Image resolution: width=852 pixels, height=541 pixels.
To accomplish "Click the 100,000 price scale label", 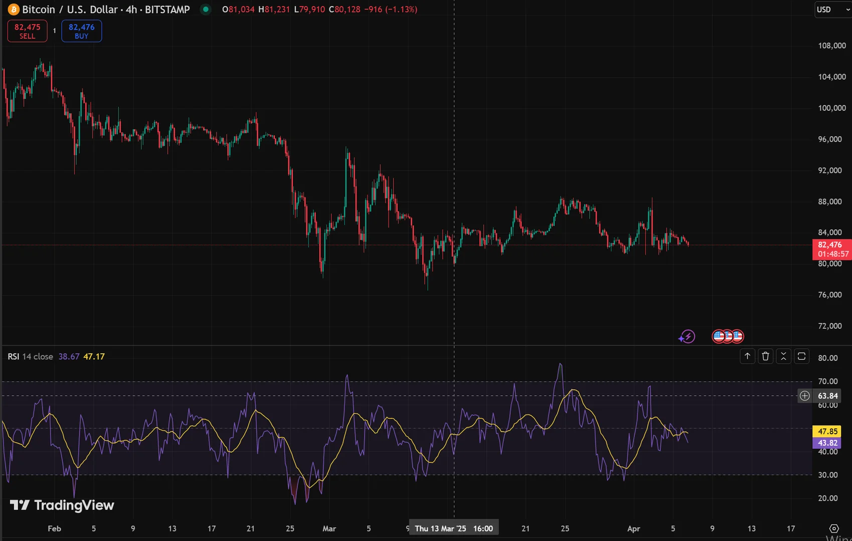I will click(x=832, y=108).
